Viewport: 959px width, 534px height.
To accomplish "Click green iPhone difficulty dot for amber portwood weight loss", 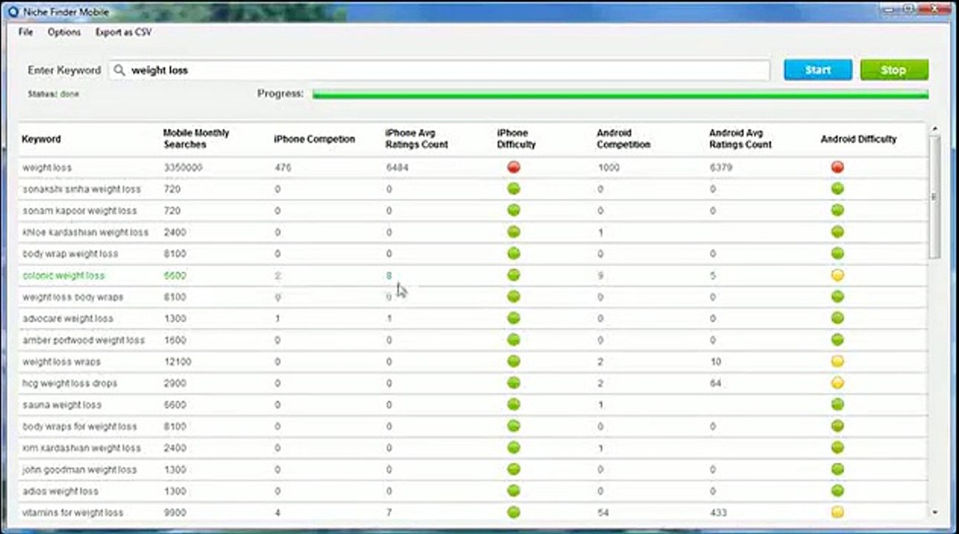I will (x=514, y=340).
